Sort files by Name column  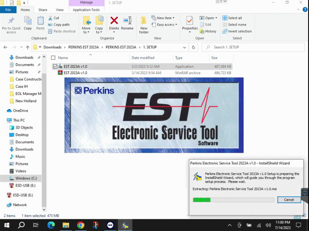click(x=63, y=58)
